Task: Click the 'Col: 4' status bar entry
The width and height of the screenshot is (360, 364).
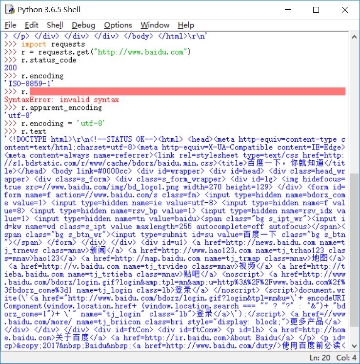Action: (x=346, y=358)
